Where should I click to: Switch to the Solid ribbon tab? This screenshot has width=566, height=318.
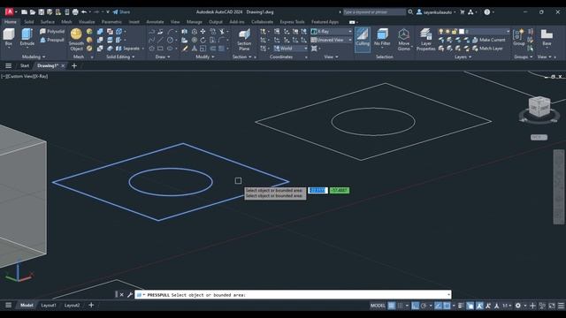tap(29, 22)
